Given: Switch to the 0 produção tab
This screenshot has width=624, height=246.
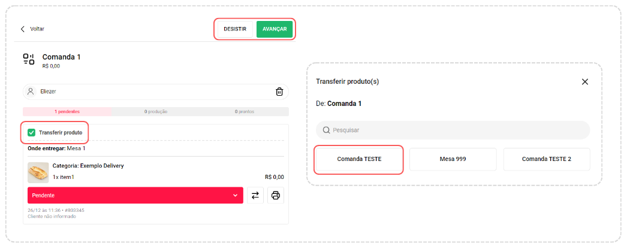Looking at the screenshot, I should point(155,112).
